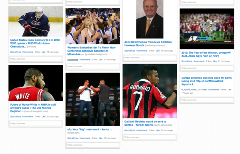Open the Twitter source link on Dunlap post
This screenshot has width=240, height=154.
(204, 90)
